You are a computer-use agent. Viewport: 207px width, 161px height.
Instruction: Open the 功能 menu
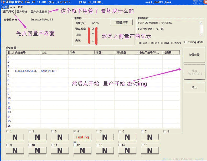(5, 7)
